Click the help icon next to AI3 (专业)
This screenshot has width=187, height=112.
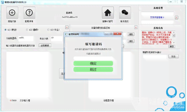(67, 27)
